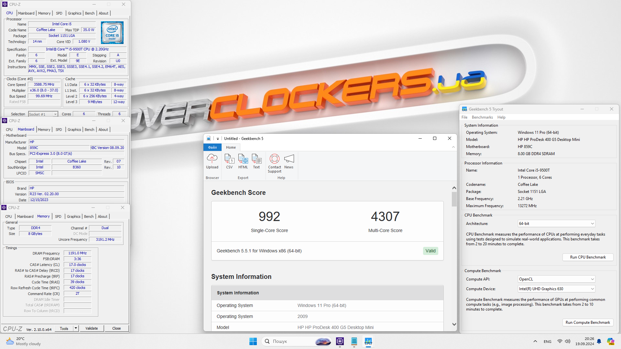Image resolution: width=621 pixels, height=349 pixels.
Task: Open SPD tab in top CPU-Z window
Action: (59, 13)
